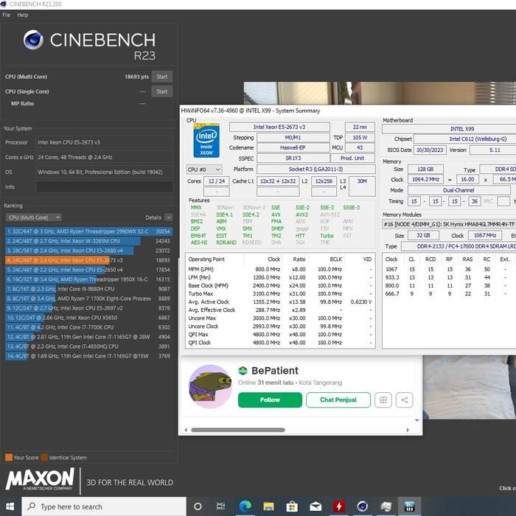Expand the ranking Details dropdown
Viewport: 516px width, 516px height.
click(x=156, y=217)
